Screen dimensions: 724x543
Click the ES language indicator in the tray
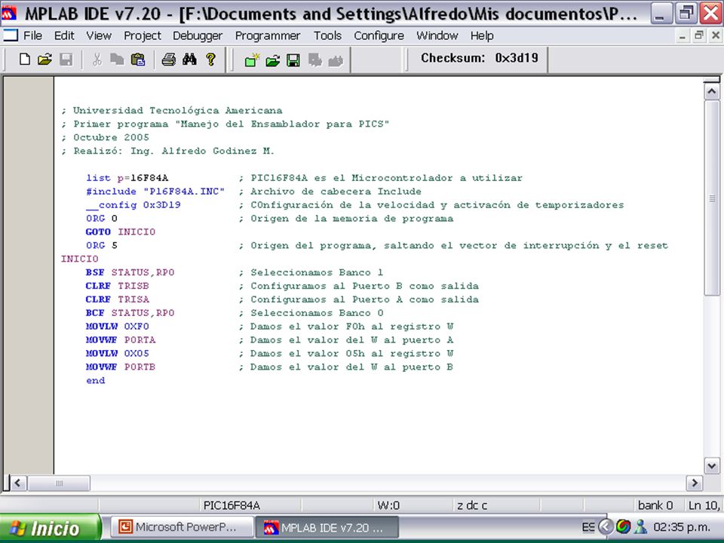click(587, 527)
